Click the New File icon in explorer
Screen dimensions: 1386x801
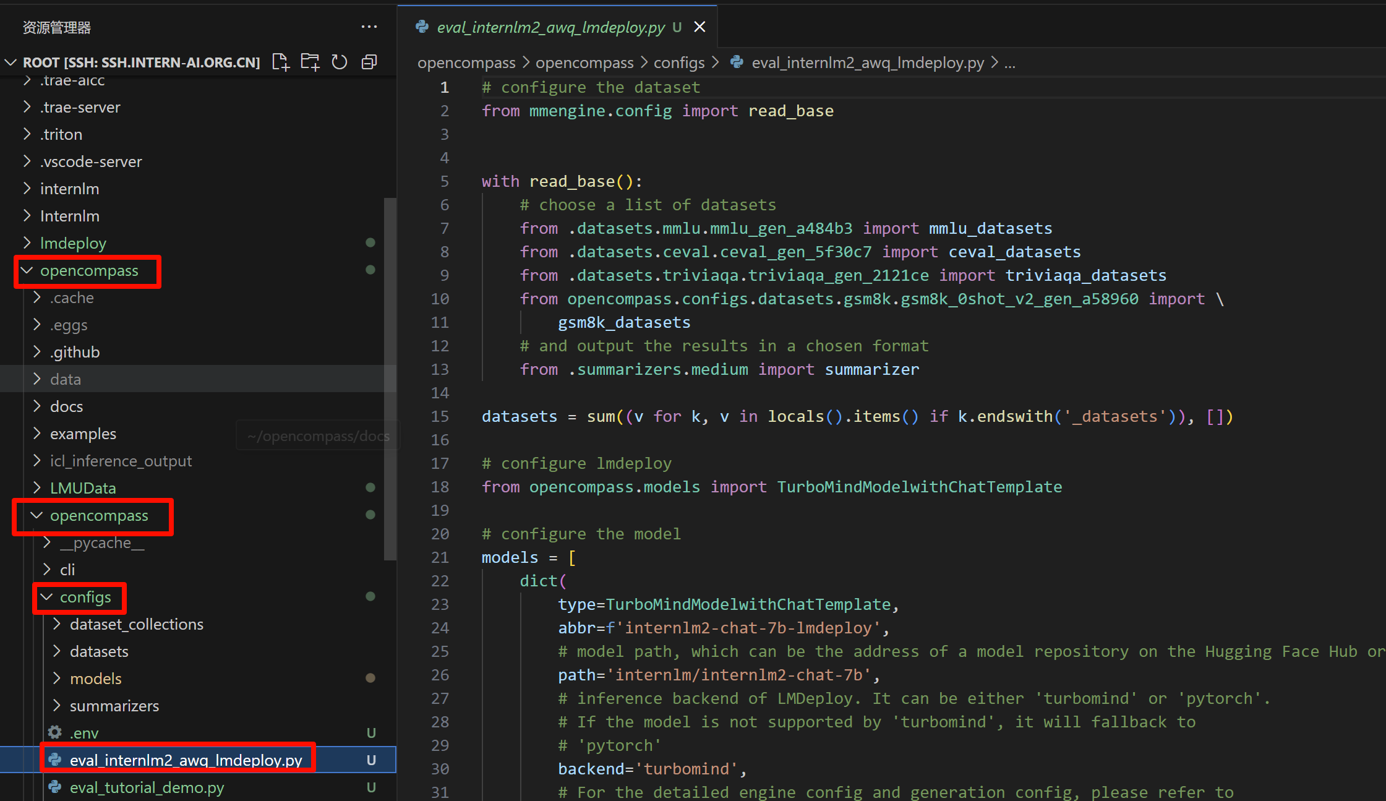pyautogui.click(x=280, y=62)
